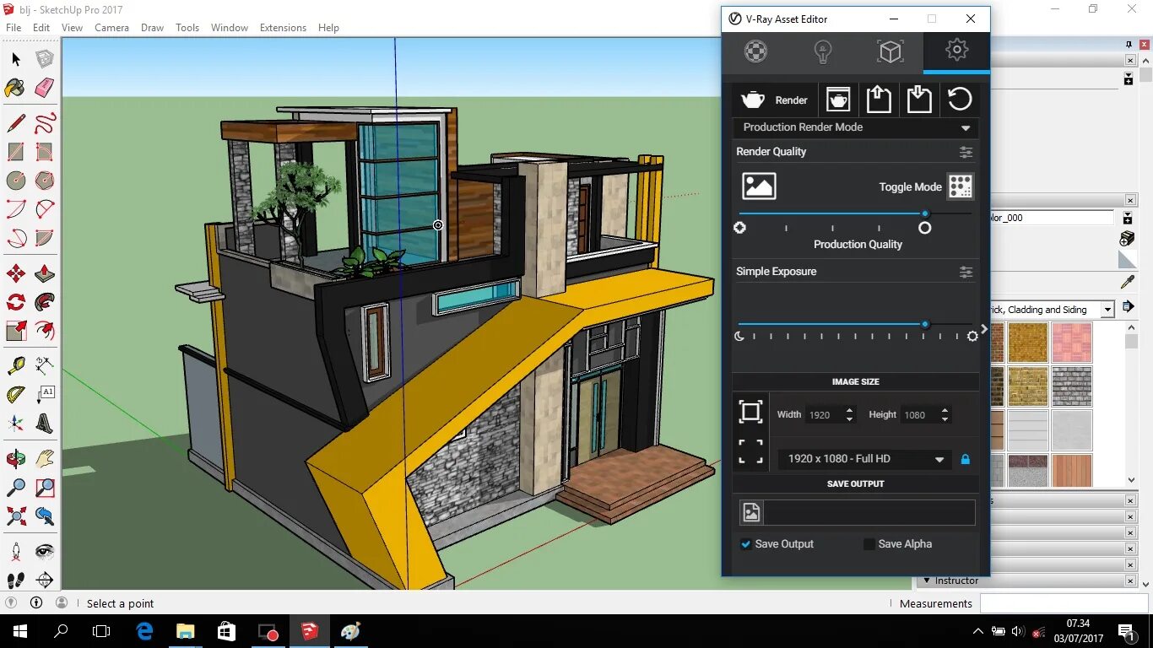This screenshot has width=1153, height=648.
Task: Select the Rotate tool
Action: click(14, 302)
